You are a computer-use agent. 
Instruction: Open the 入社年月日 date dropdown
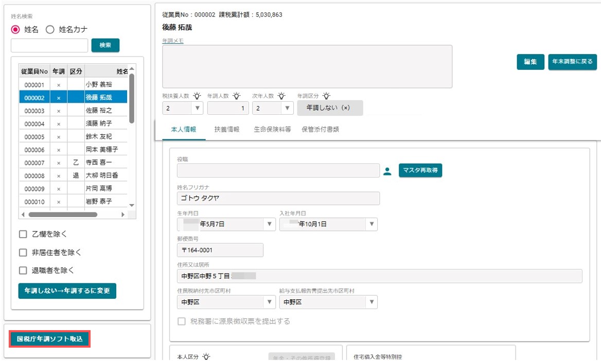point(372,224)
